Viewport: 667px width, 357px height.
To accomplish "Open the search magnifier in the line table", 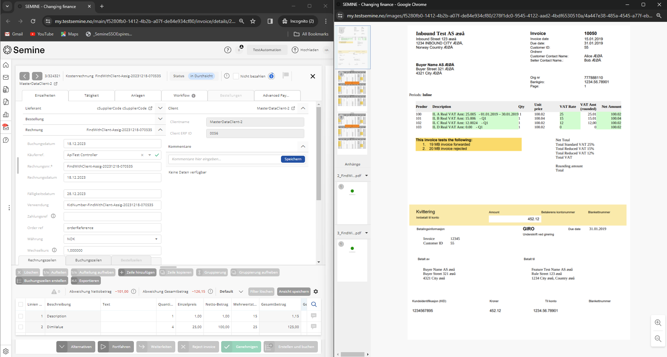I will pos(313,304).
